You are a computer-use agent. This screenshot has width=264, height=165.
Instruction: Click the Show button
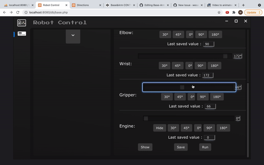145,147
